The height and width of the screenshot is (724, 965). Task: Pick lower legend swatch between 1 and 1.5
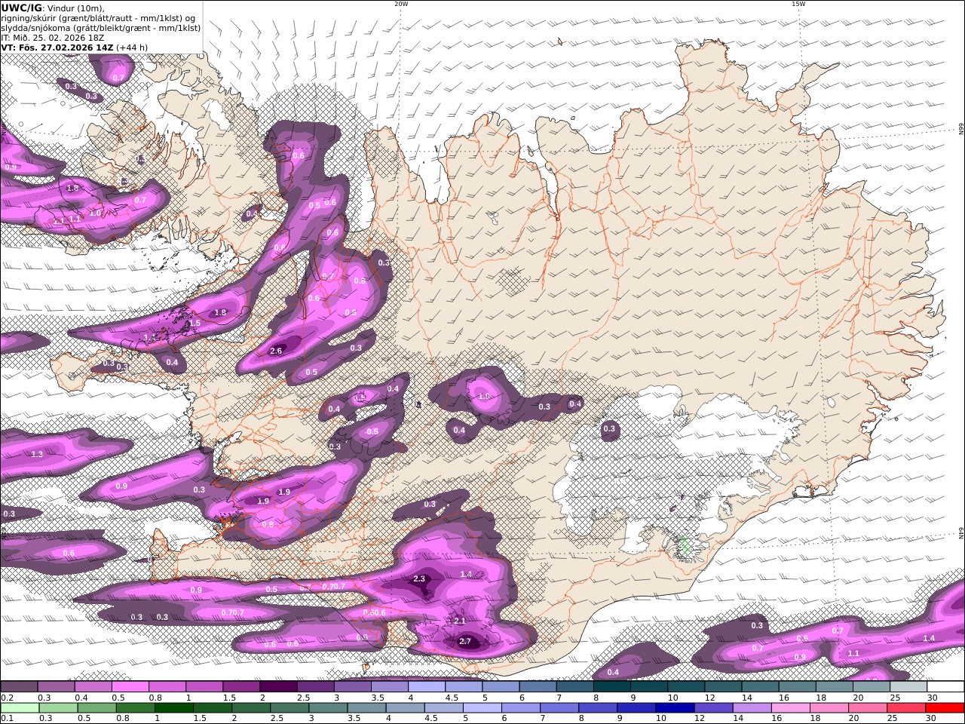[174, 707]
